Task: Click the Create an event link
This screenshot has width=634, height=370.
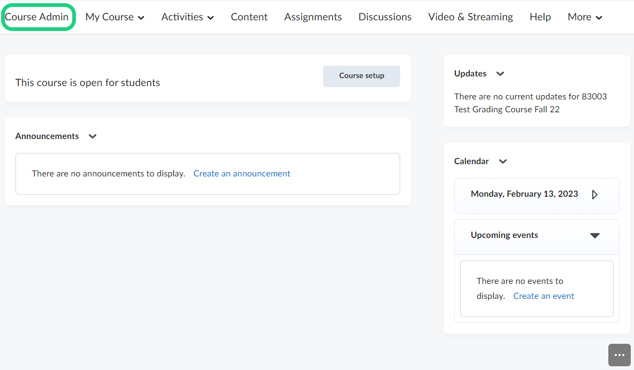Action: click(544, 296)
